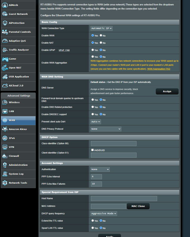Click the IPv6 globe icon
The width and height of the screenshot is (190, 237).
click(5, 138)
